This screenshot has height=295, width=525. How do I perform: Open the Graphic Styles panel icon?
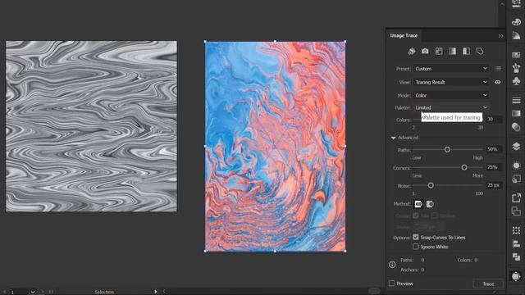point(516,179)
